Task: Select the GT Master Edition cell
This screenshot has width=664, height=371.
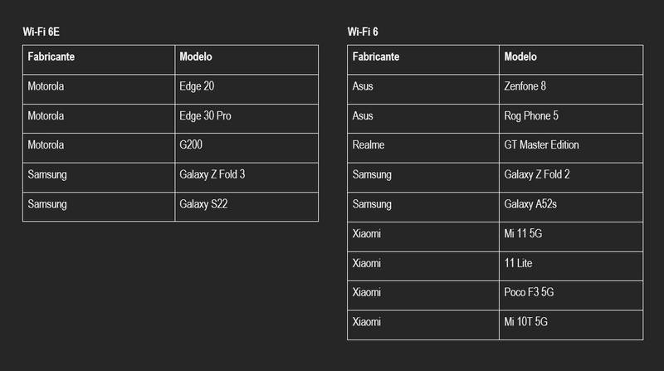Action: point(571,148)
